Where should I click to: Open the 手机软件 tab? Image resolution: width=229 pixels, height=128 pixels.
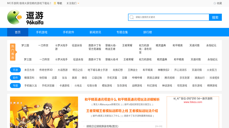pos(68,32)
